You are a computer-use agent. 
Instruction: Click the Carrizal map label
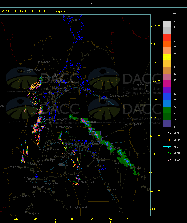[65, 91]
